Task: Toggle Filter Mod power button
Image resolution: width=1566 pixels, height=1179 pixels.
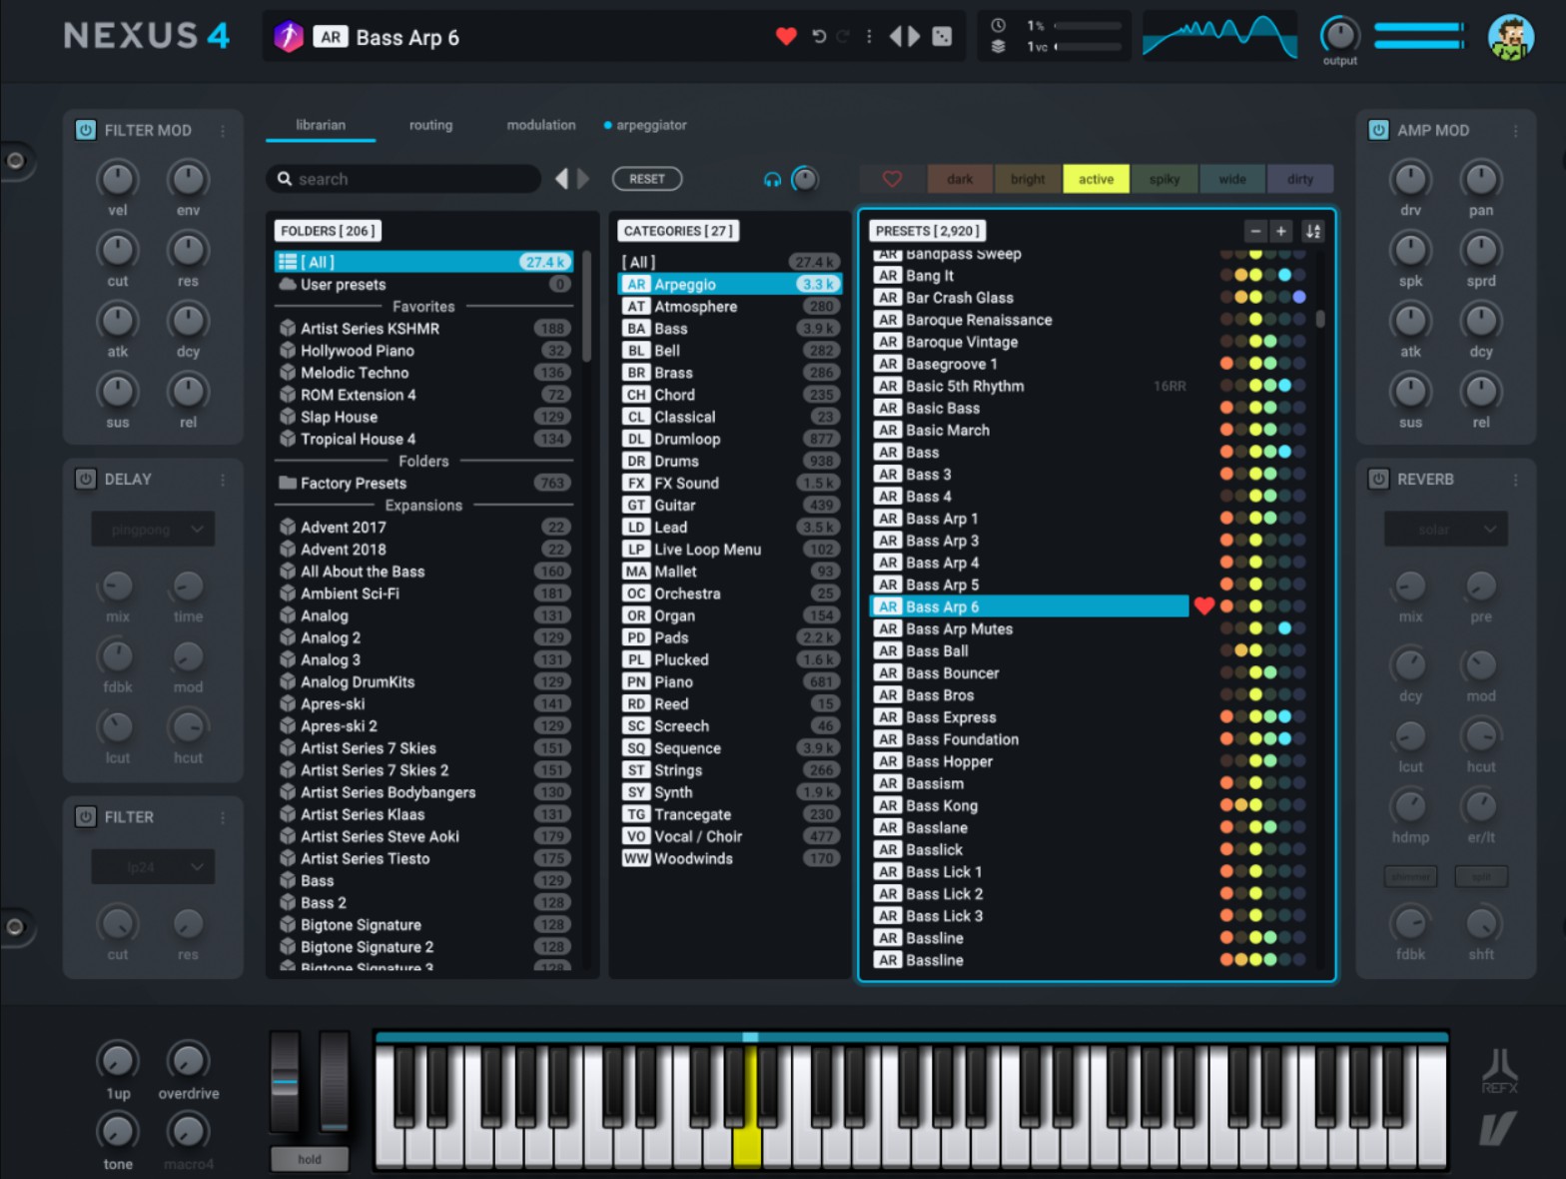Action: tap(86, 130)
